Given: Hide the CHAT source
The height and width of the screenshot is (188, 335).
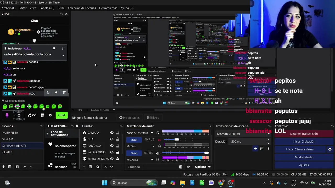Looking at the screenshot, I should [112, 139].
